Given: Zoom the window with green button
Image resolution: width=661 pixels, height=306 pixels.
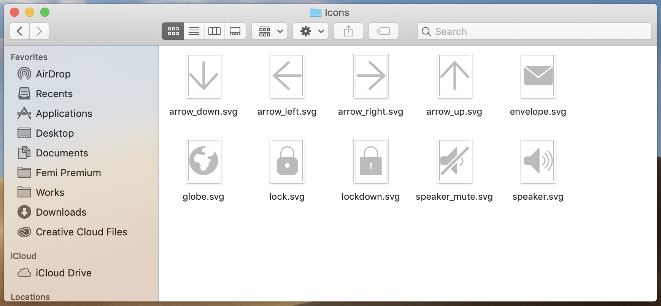Looking at the screenshot, I should 45,12.
